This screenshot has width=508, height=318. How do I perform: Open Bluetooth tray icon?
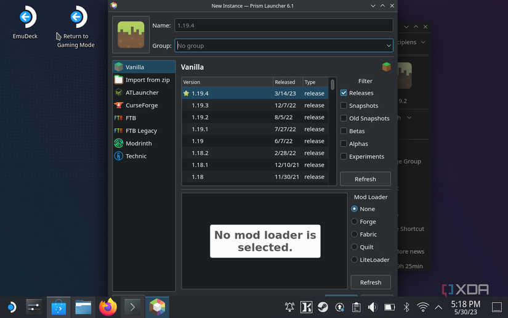(x=406, y=307)
